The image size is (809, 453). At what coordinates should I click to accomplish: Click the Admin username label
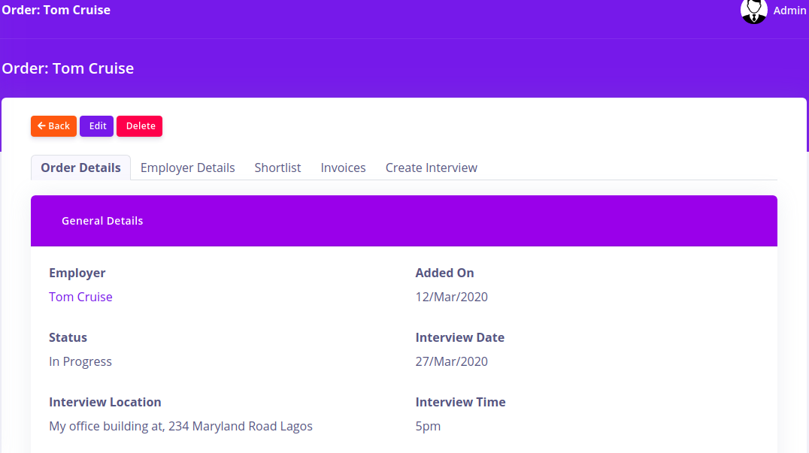coord(789,11)
